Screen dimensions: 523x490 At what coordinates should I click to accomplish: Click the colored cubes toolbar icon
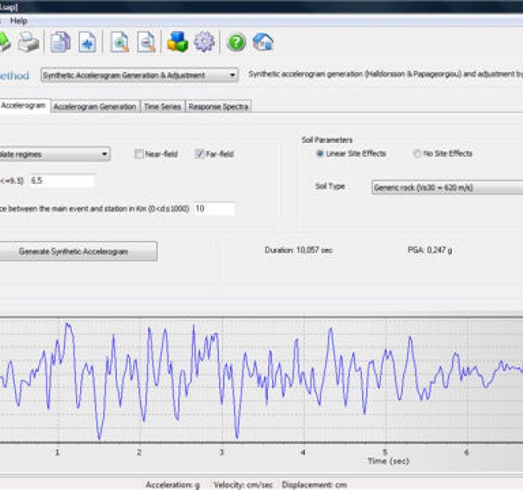tap(177, 42)
